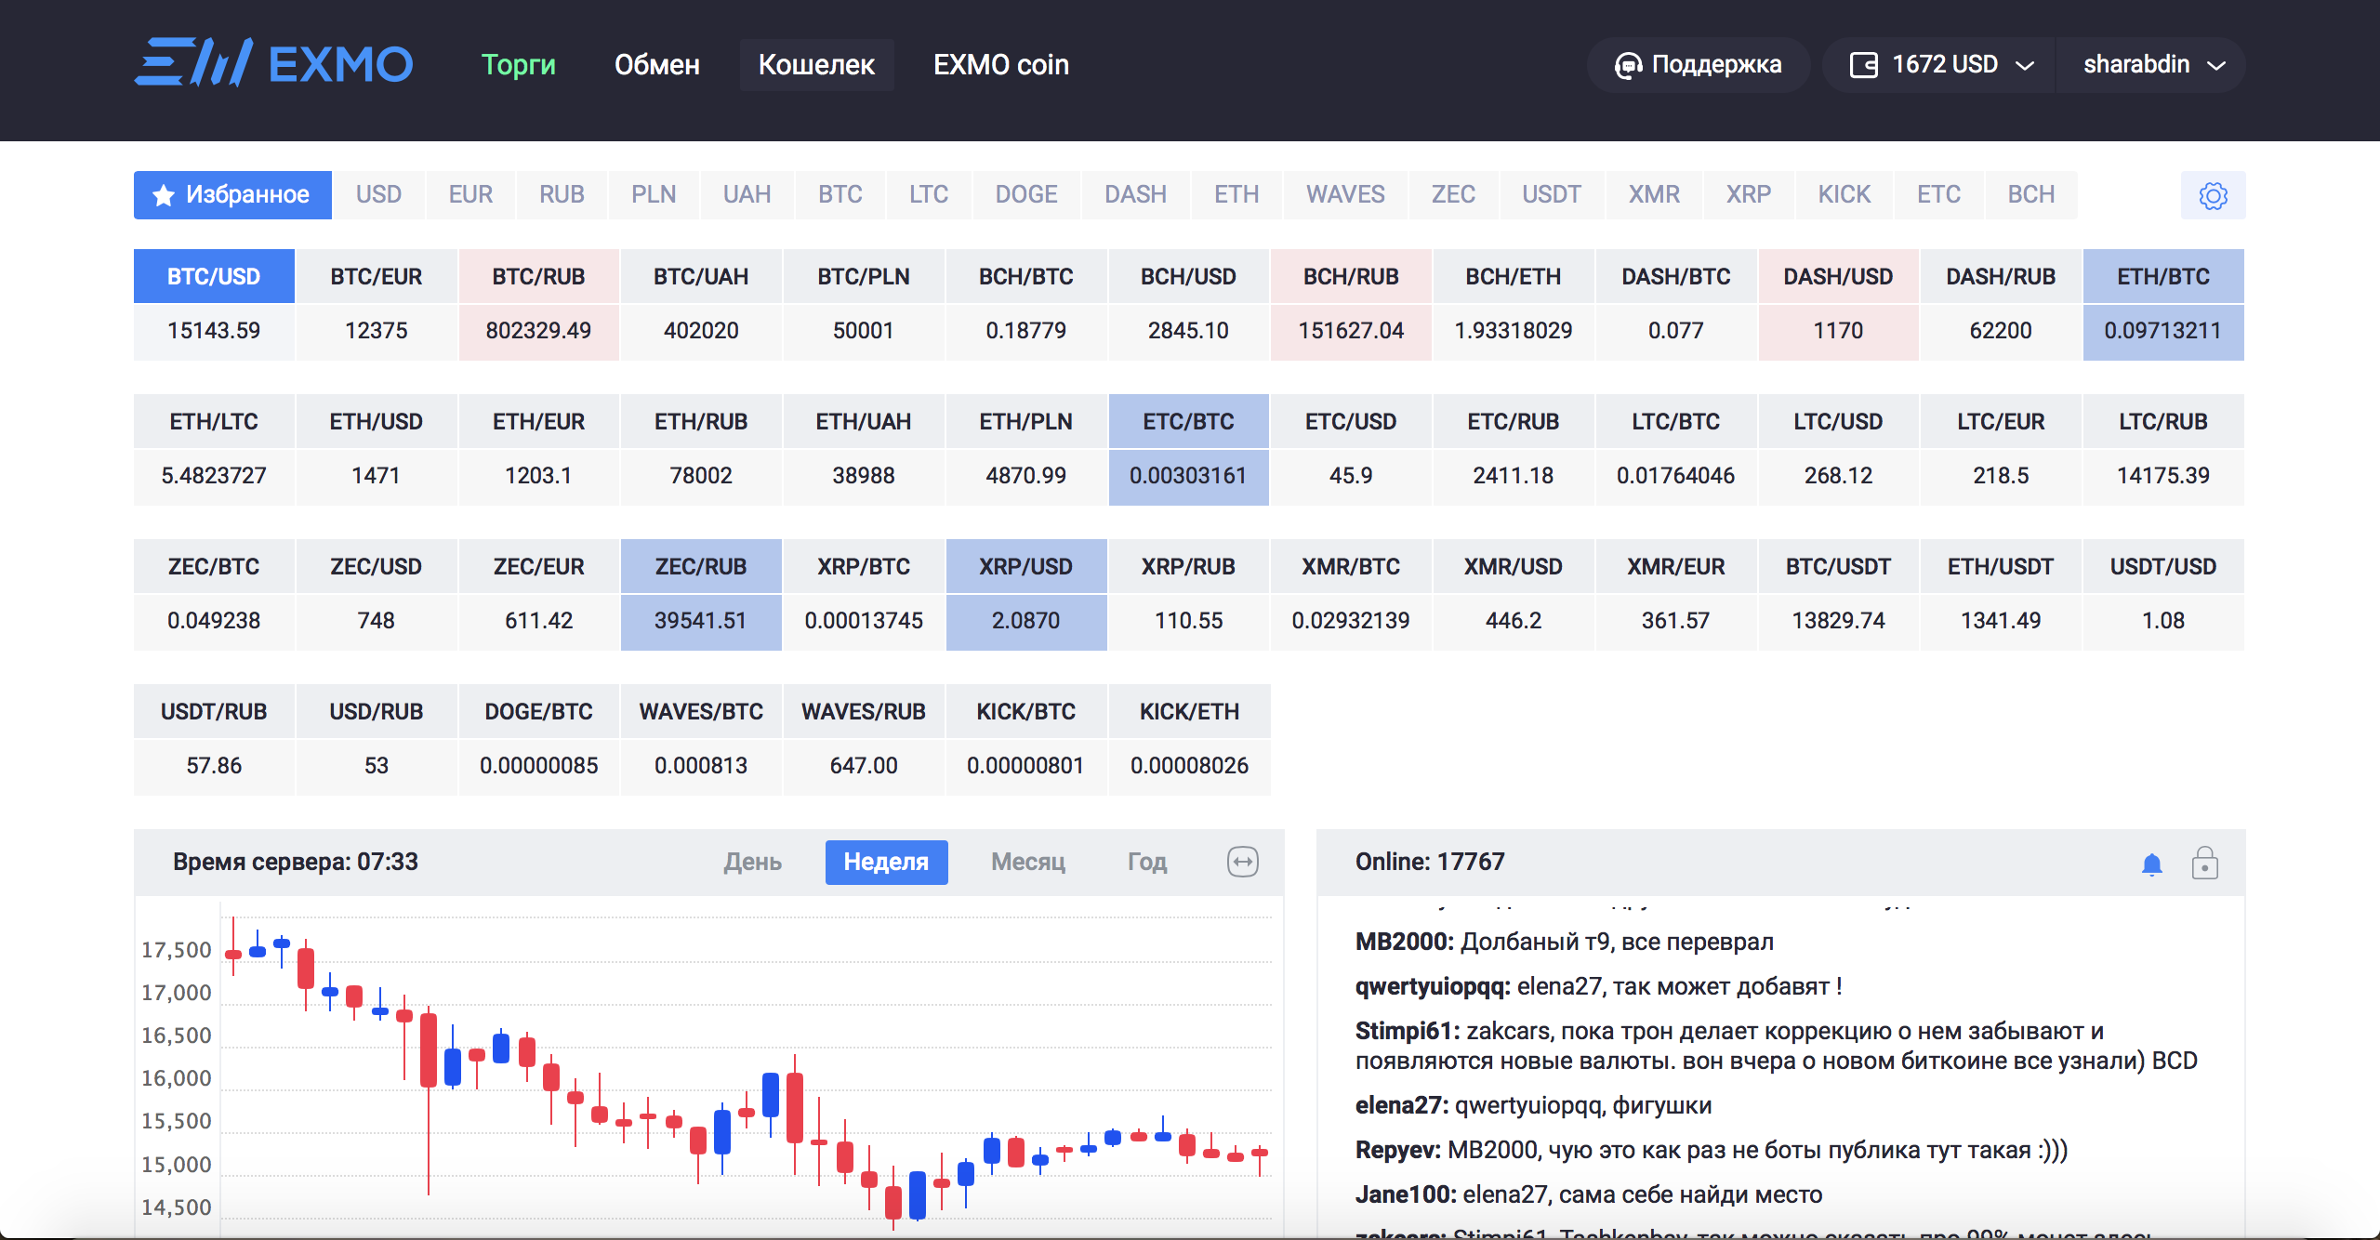Screen dimensions: 2380x1240
Task: Click the chat notification bell icon
Action: pyautogui.click(x=2151, y=864)
